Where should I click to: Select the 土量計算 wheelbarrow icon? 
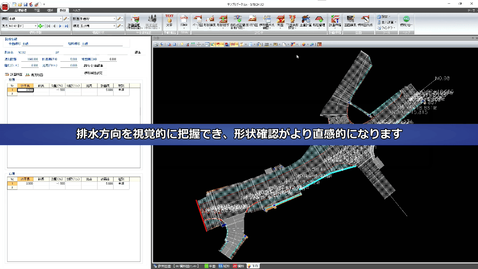[x=305, y=20]
